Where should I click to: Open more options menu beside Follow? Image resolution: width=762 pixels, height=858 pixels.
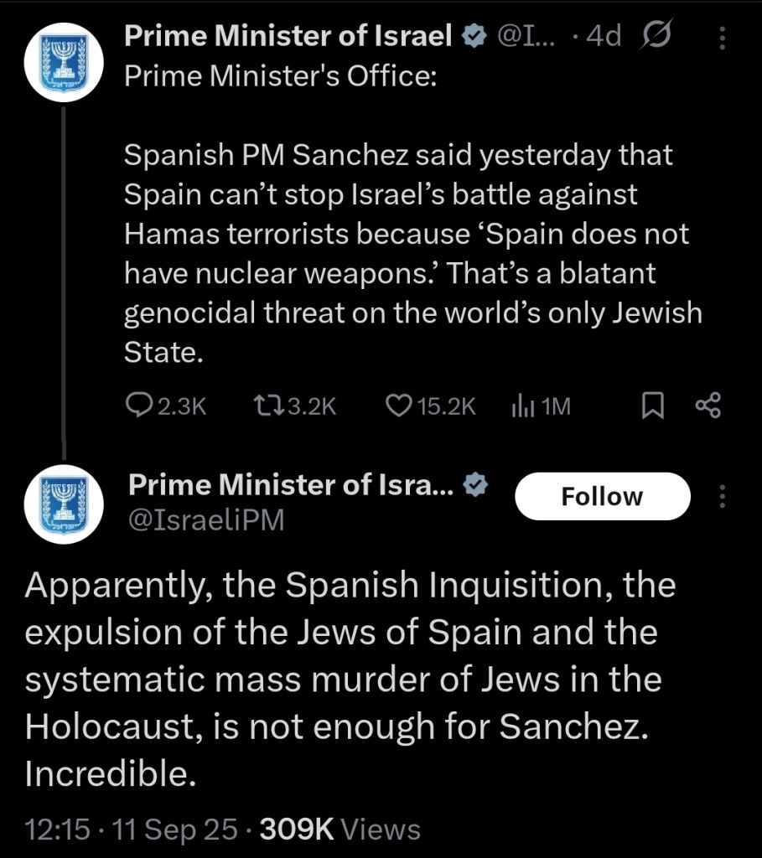[x=723, y=496]
